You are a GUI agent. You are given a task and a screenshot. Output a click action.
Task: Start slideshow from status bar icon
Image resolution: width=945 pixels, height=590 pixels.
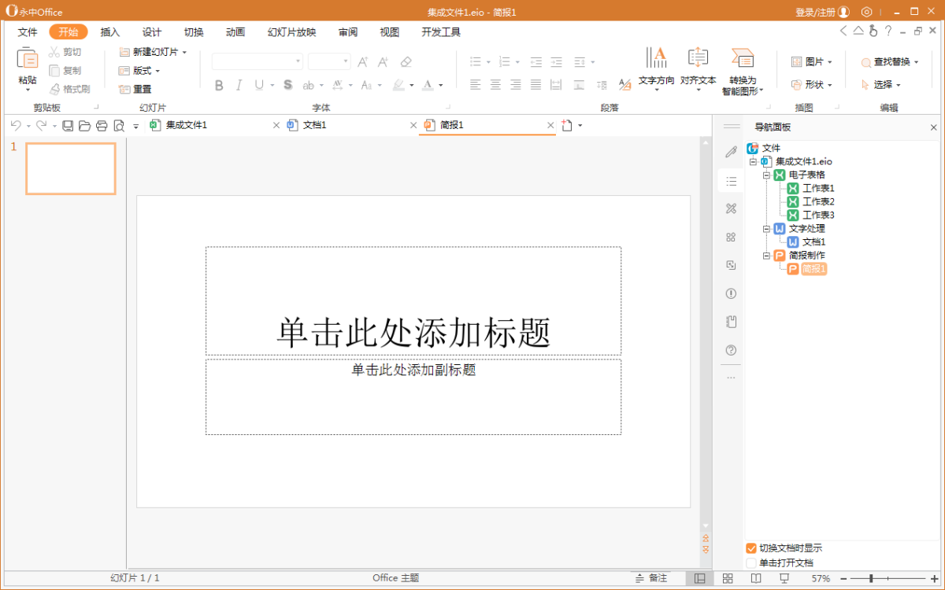pos(784,578)
